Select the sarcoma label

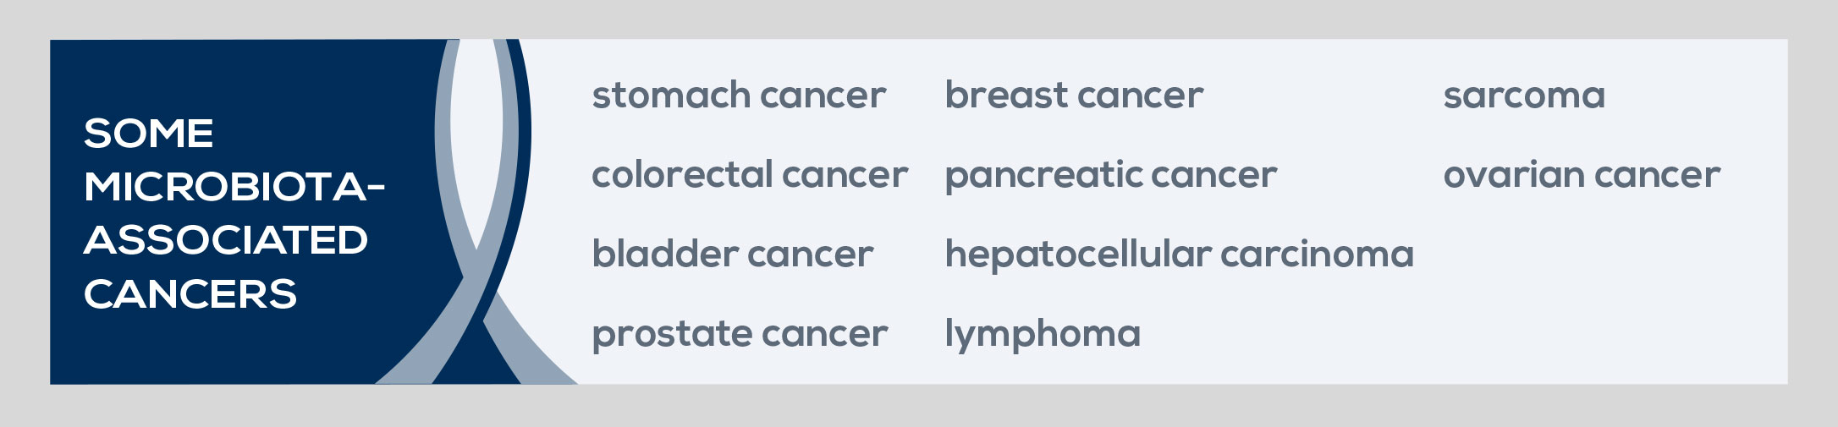click(x=1524, y=96)
